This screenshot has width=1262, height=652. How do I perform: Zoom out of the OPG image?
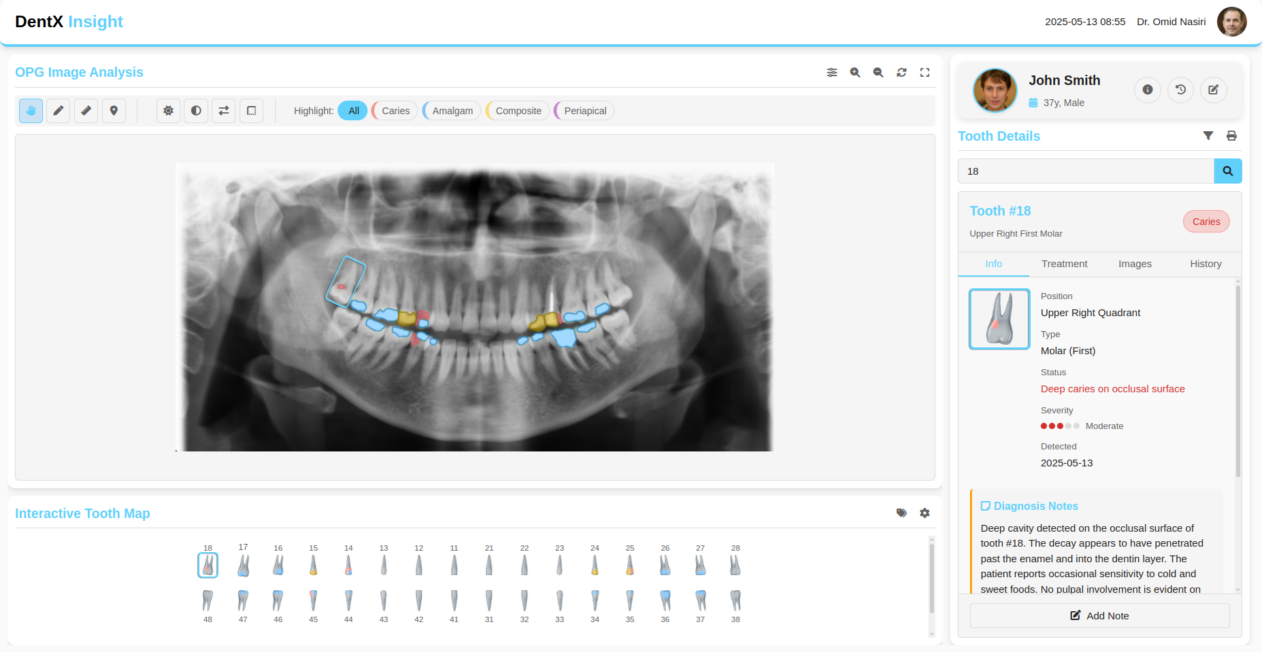click(878, 73)
